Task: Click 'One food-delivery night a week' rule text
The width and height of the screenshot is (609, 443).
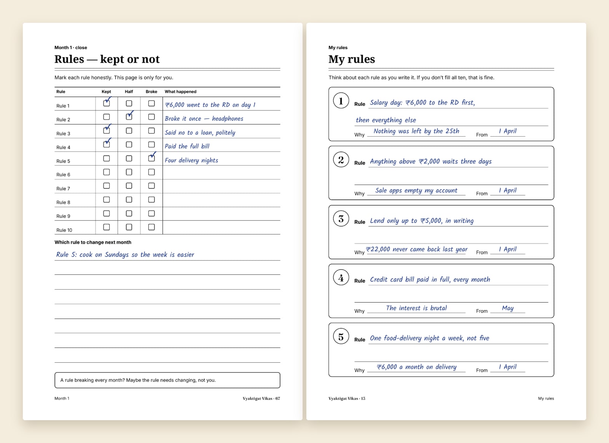Action: tap(429, 338)
